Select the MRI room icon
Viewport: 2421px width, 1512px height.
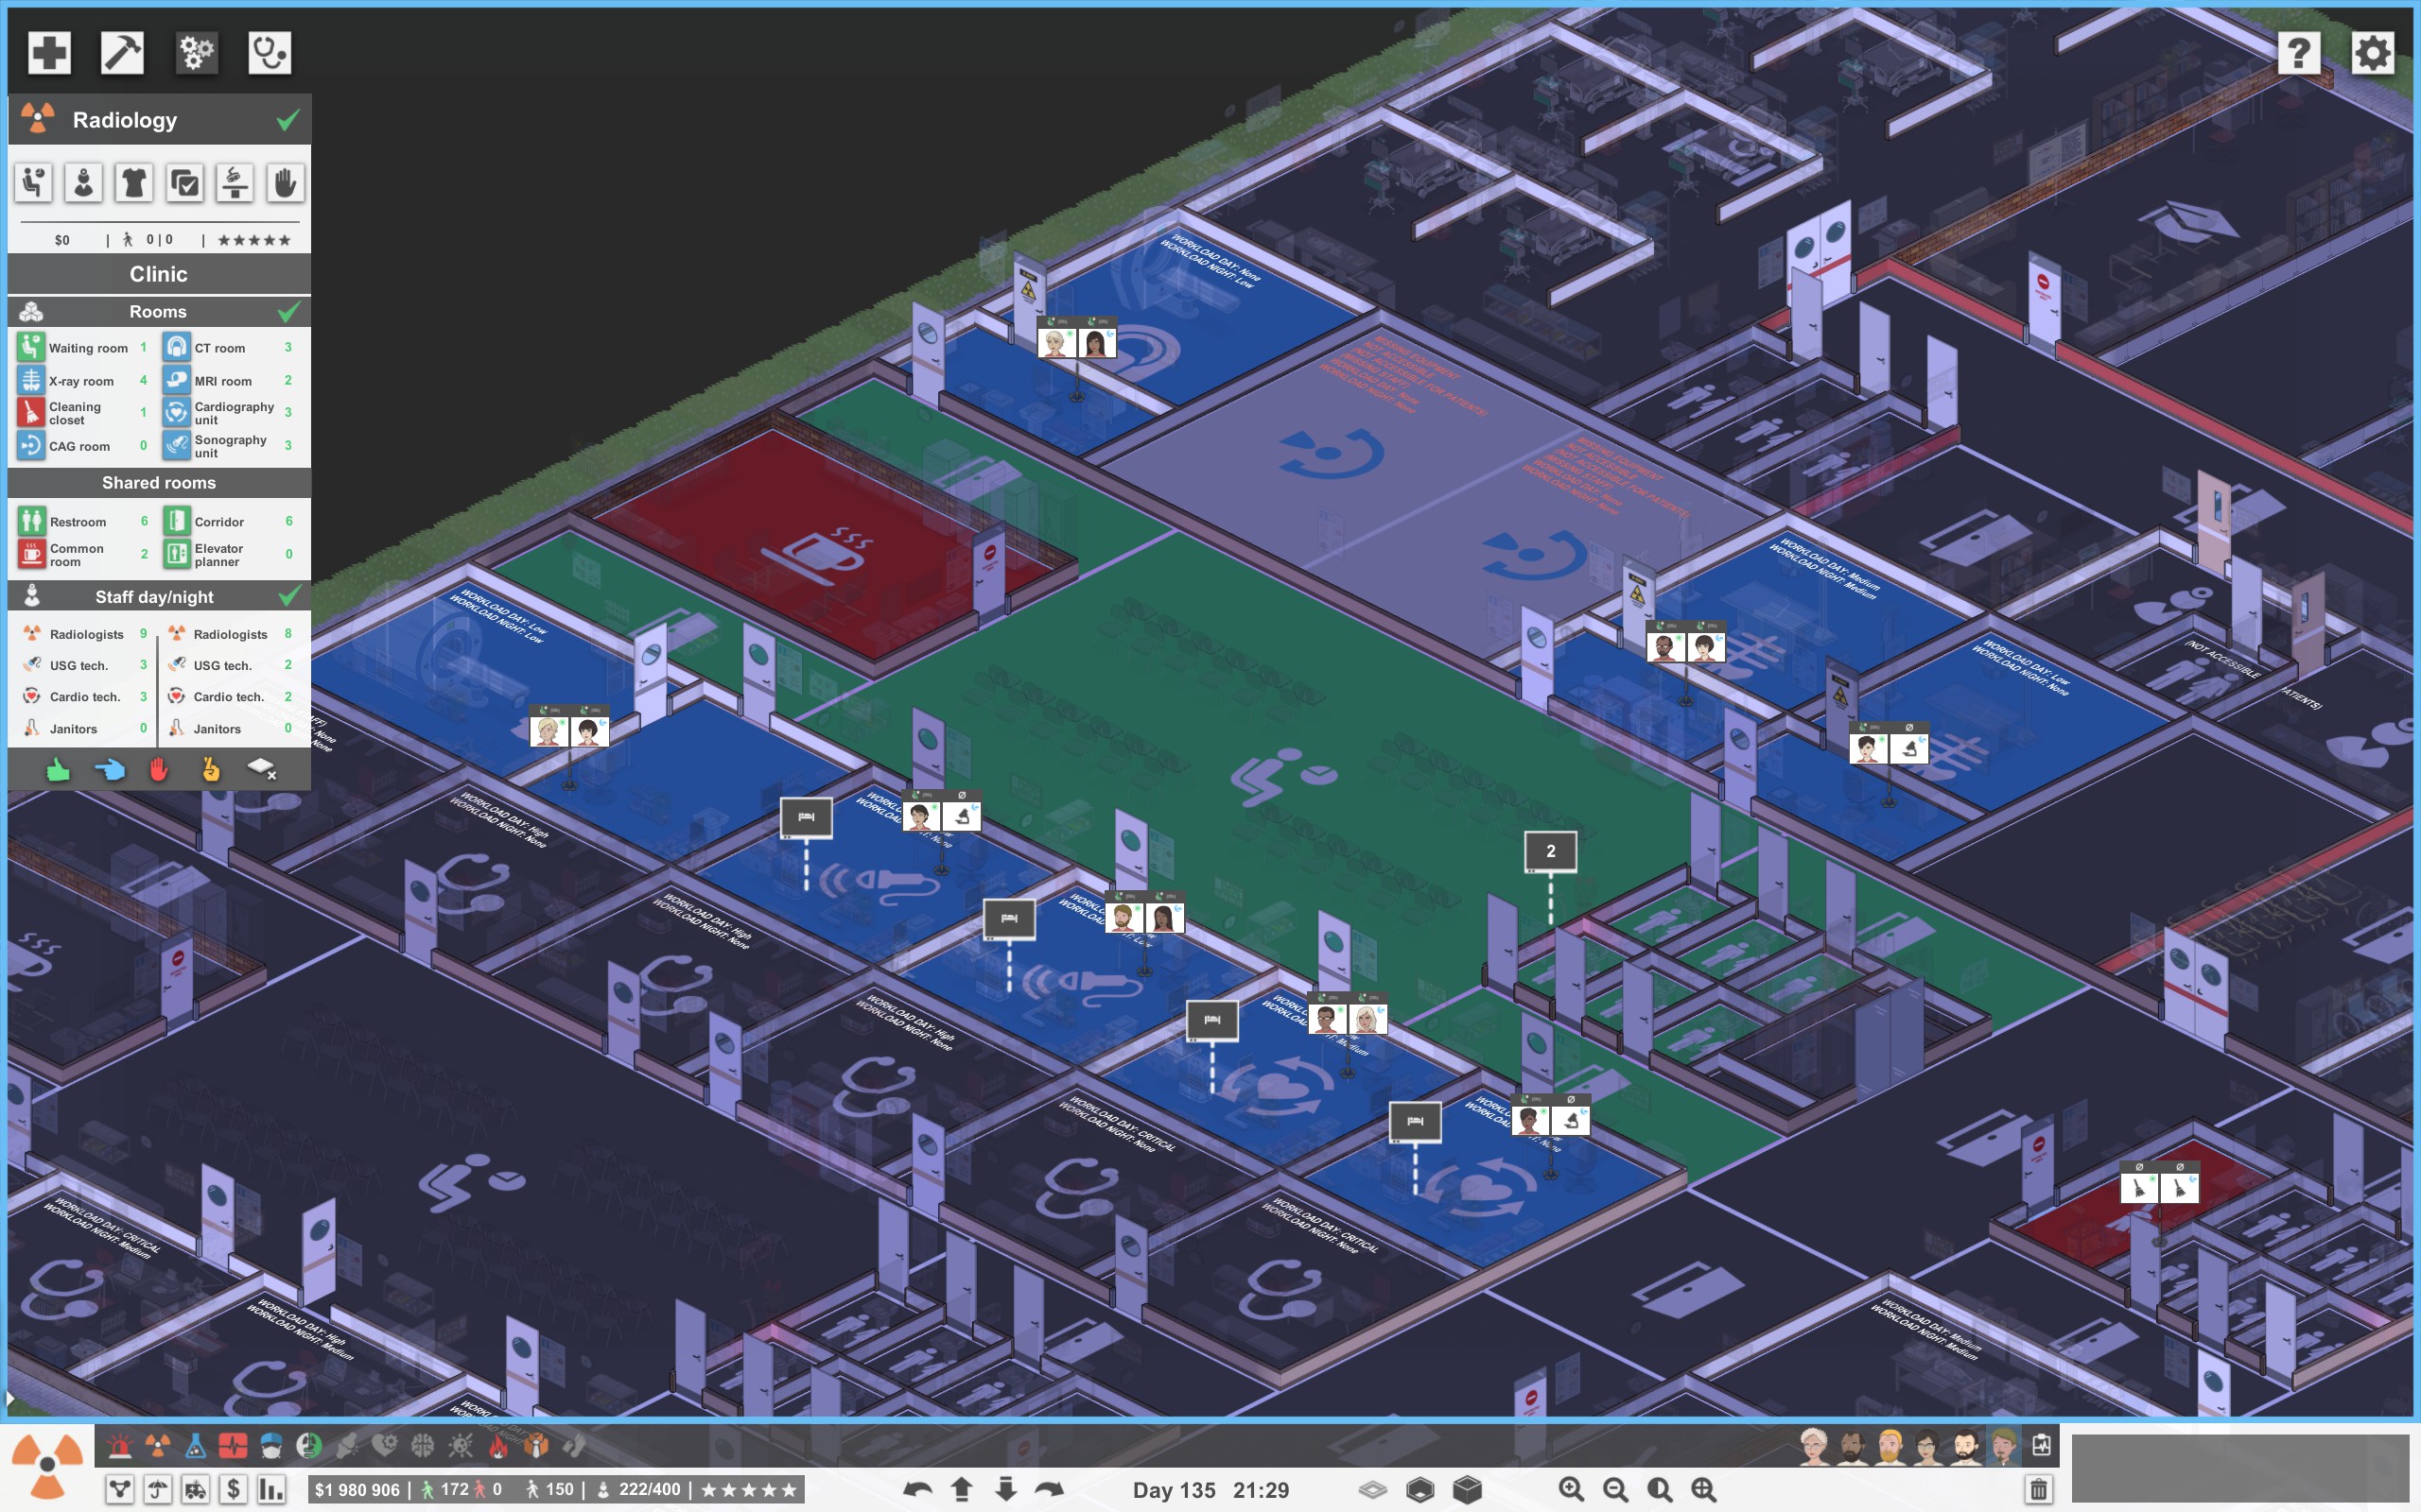pyautogui.click(x=176, y=380)
